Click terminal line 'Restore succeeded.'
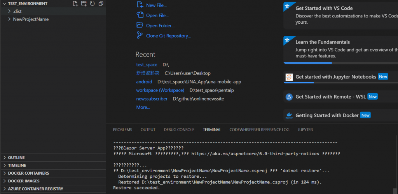The width and height of the screenshot is (398, 194). (136, 188)
